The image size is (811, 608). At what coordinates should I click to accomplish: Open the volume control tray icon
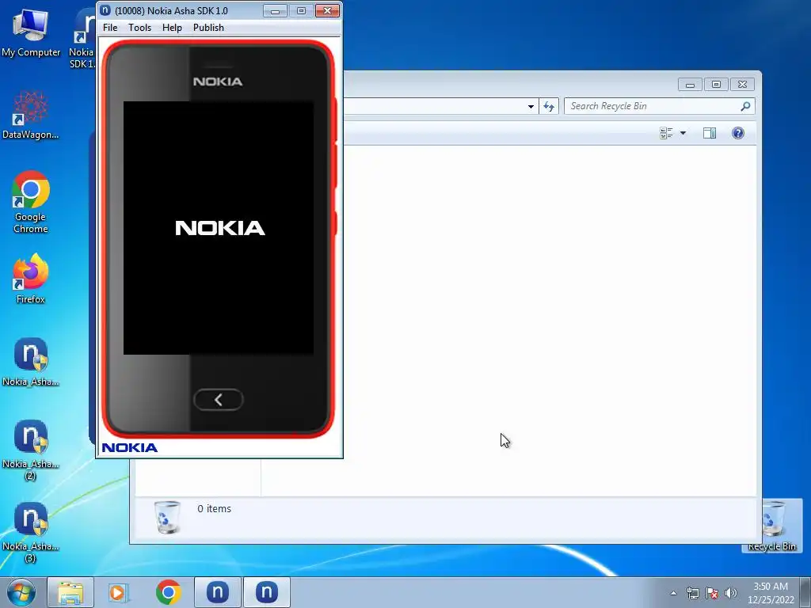tap(731, 593)
